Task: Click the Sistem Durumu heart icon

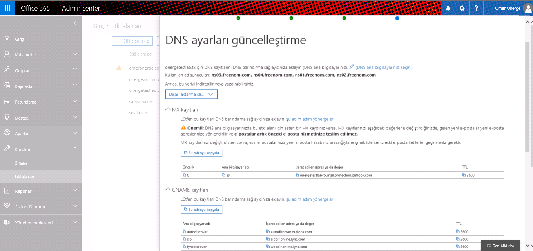Action: pos(7,206)
